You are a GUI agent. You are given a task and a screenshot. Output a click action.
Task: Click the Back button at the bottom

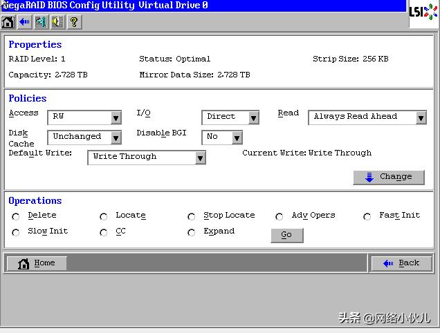click(x=401, y=263)
